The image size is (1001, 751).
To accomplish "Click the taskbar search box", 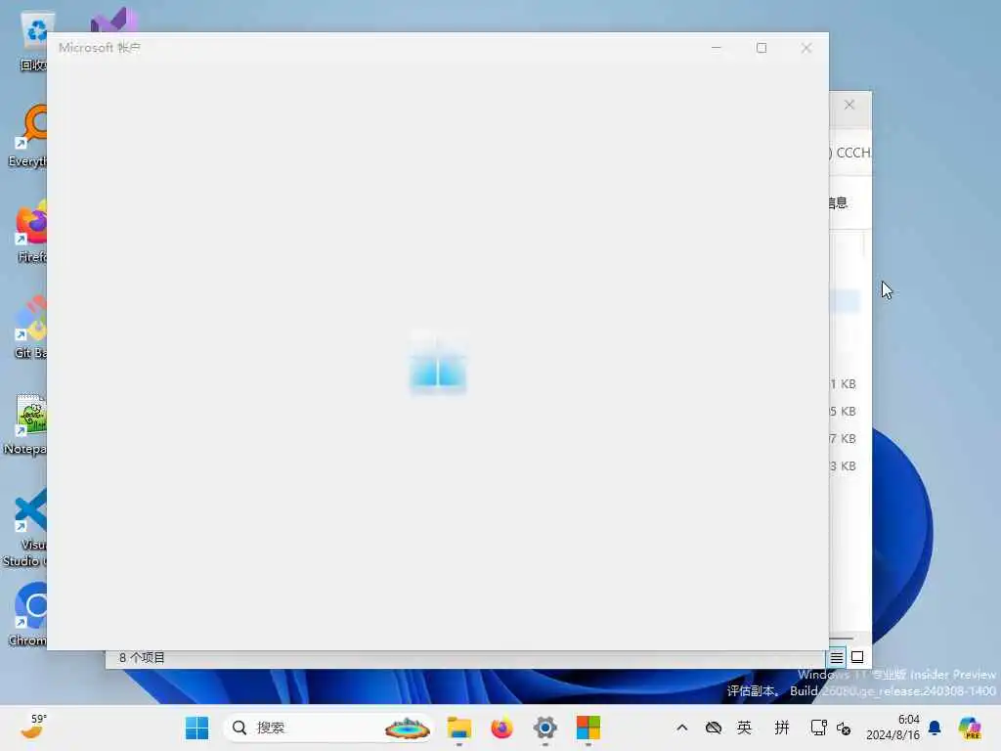I will (x=327, y=728).
